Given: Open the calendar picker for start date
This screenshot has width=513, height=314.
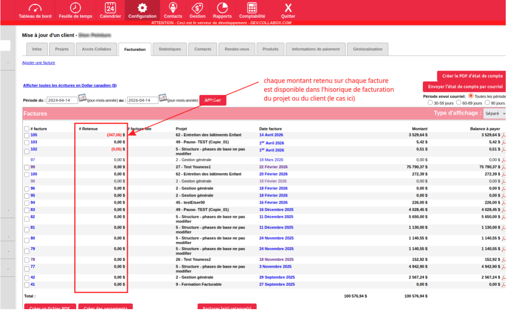Looking at the screenshot, I should [x=83, y=98].
